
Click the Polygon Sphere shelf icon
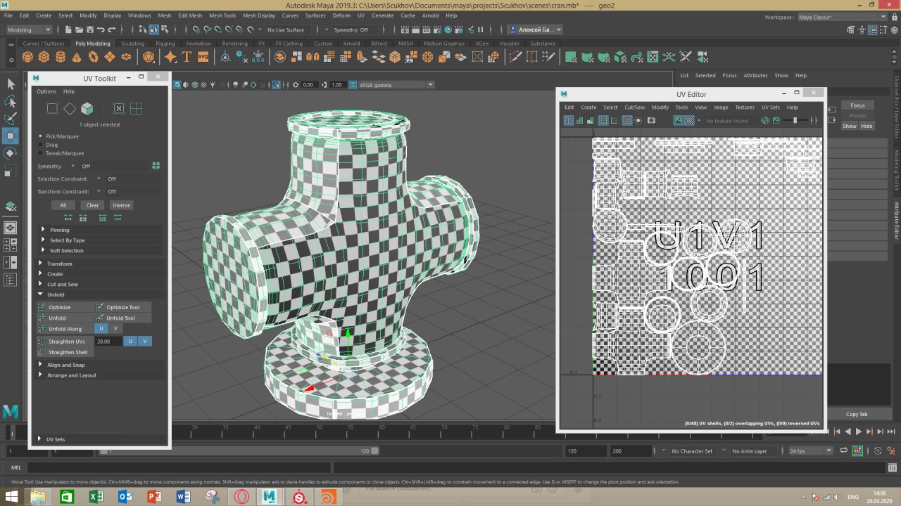[27, 57]
